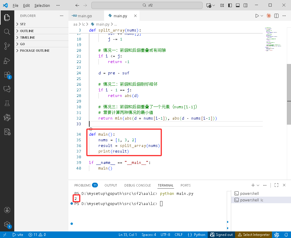Image resolution: width=291 pixels, height=238 pixels.
Task: Open the Accounts icon in activity bar
Action: pyautogui.click(x=7, y=210)
